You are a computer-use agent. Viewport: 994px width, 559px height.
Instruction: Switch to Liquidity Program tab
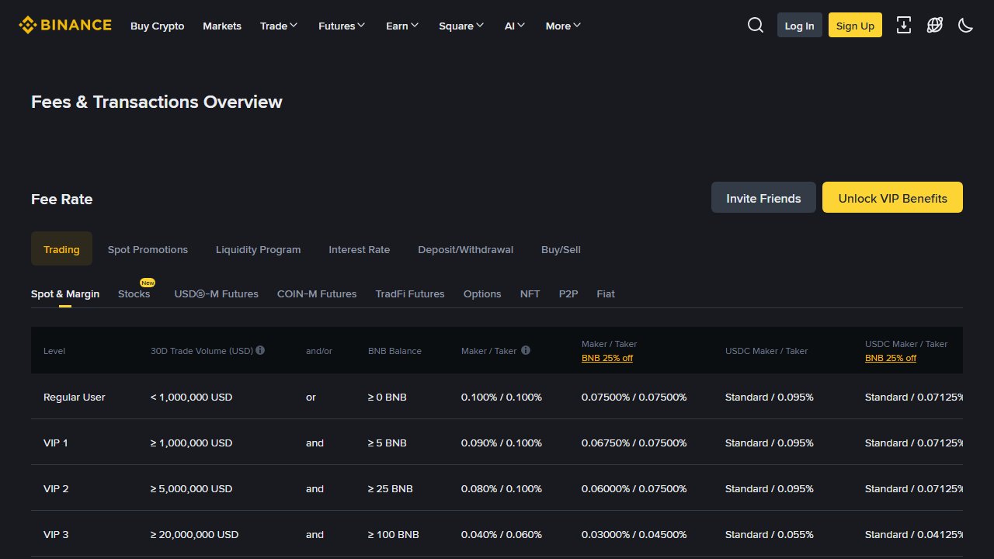[x=258, y=249]
